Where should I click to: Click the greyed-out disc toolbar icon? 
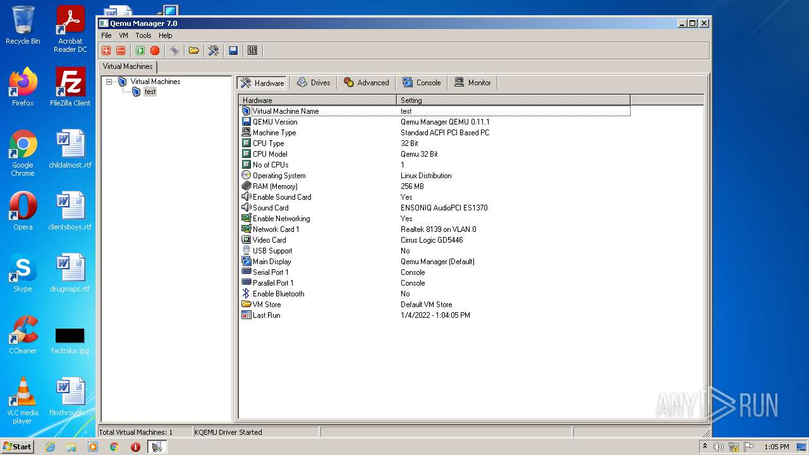coord(174,51)
